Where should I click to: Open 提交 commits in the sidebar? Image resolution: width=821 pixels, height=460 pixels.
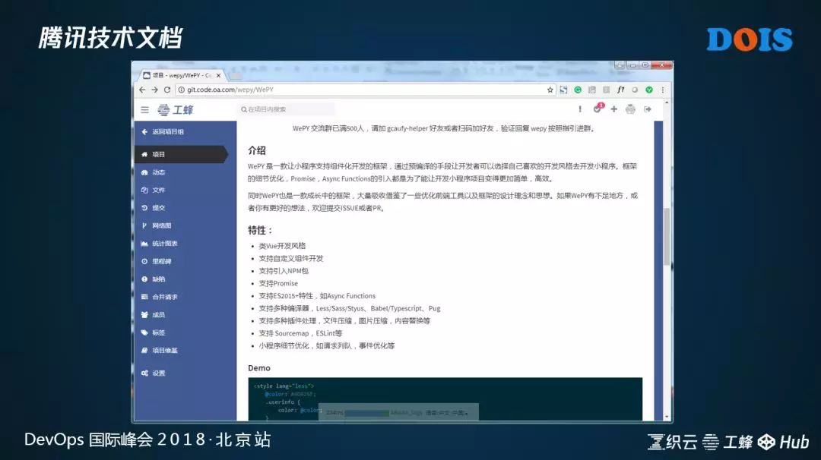coord(154,207)
